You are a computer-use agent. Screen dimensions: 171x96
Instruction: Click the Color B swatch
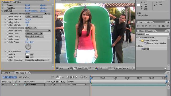[x=27, y=57]
